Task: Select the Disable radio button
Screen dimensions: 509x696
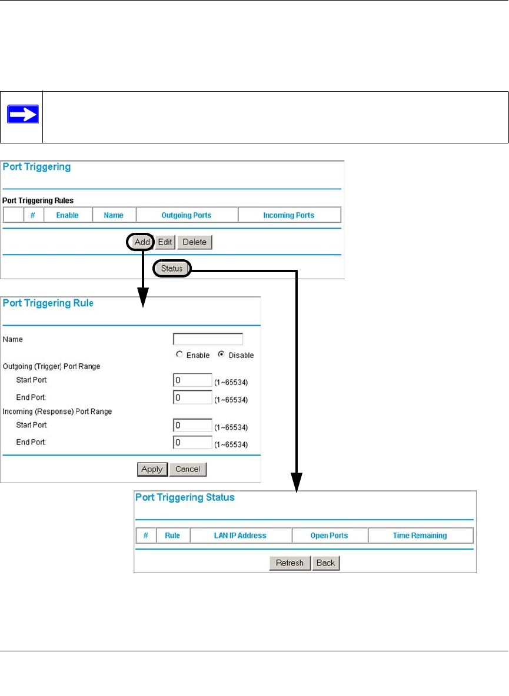Action: 221,354
